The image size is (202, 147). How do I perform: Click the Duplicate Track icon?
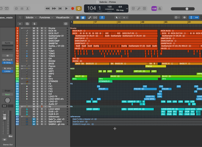point(27,24)
